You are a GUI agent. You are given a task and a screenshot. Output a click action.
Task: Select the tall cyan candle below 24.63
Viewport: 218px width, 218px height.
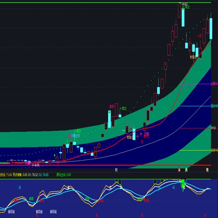pyautogui.click(x=183, y=17)
